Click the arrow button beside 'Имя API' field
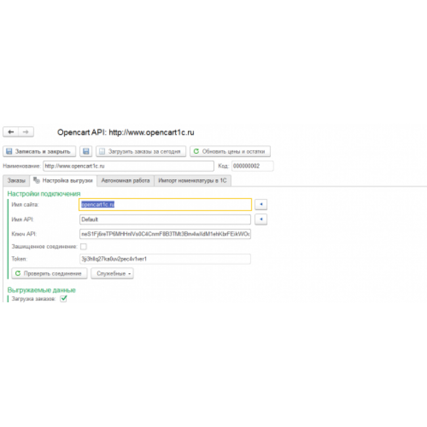The image size is (427, 427). [261, 219]
